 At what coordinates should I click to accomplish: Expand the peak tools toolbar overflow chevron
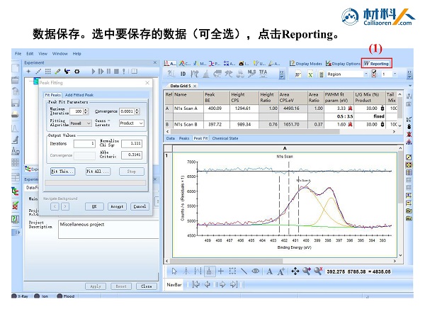click(282, 74)
